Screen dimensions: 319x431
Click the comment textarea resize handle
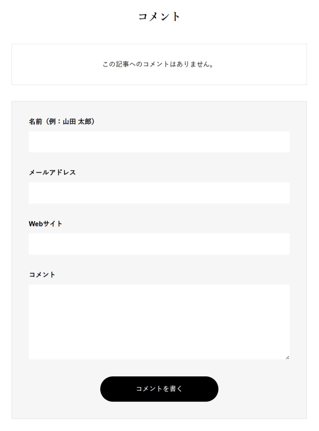(x=287, y=357)
